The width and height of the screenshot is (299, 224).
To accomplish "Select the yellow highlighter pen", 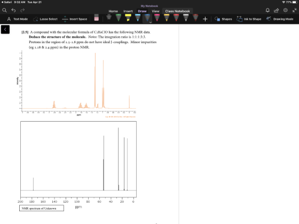I will [x=128, y=18].
